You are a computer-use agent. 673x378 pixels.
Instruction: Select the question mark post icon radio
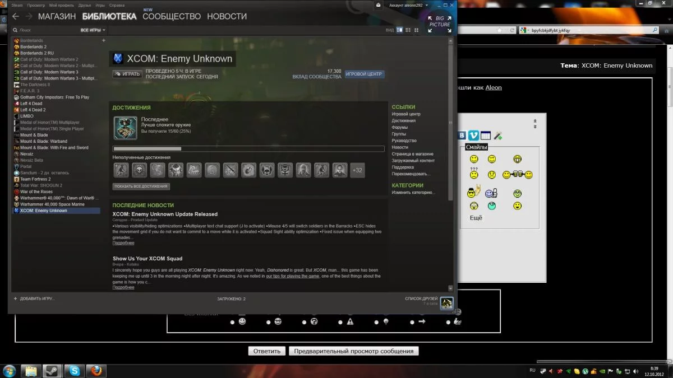coord(305,322)
